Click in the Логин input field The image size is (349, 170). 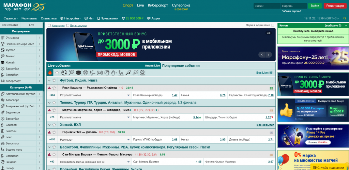point(267,6)
